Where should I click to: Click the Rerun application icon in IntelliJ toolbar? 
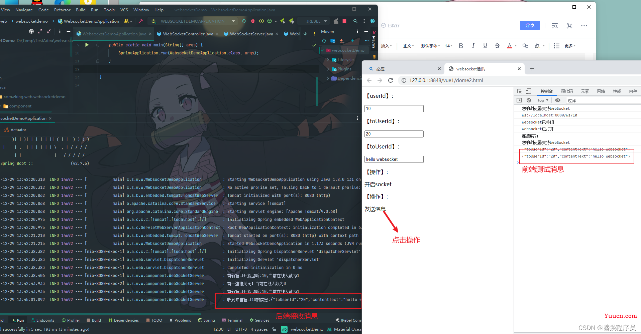click(244, 21)
